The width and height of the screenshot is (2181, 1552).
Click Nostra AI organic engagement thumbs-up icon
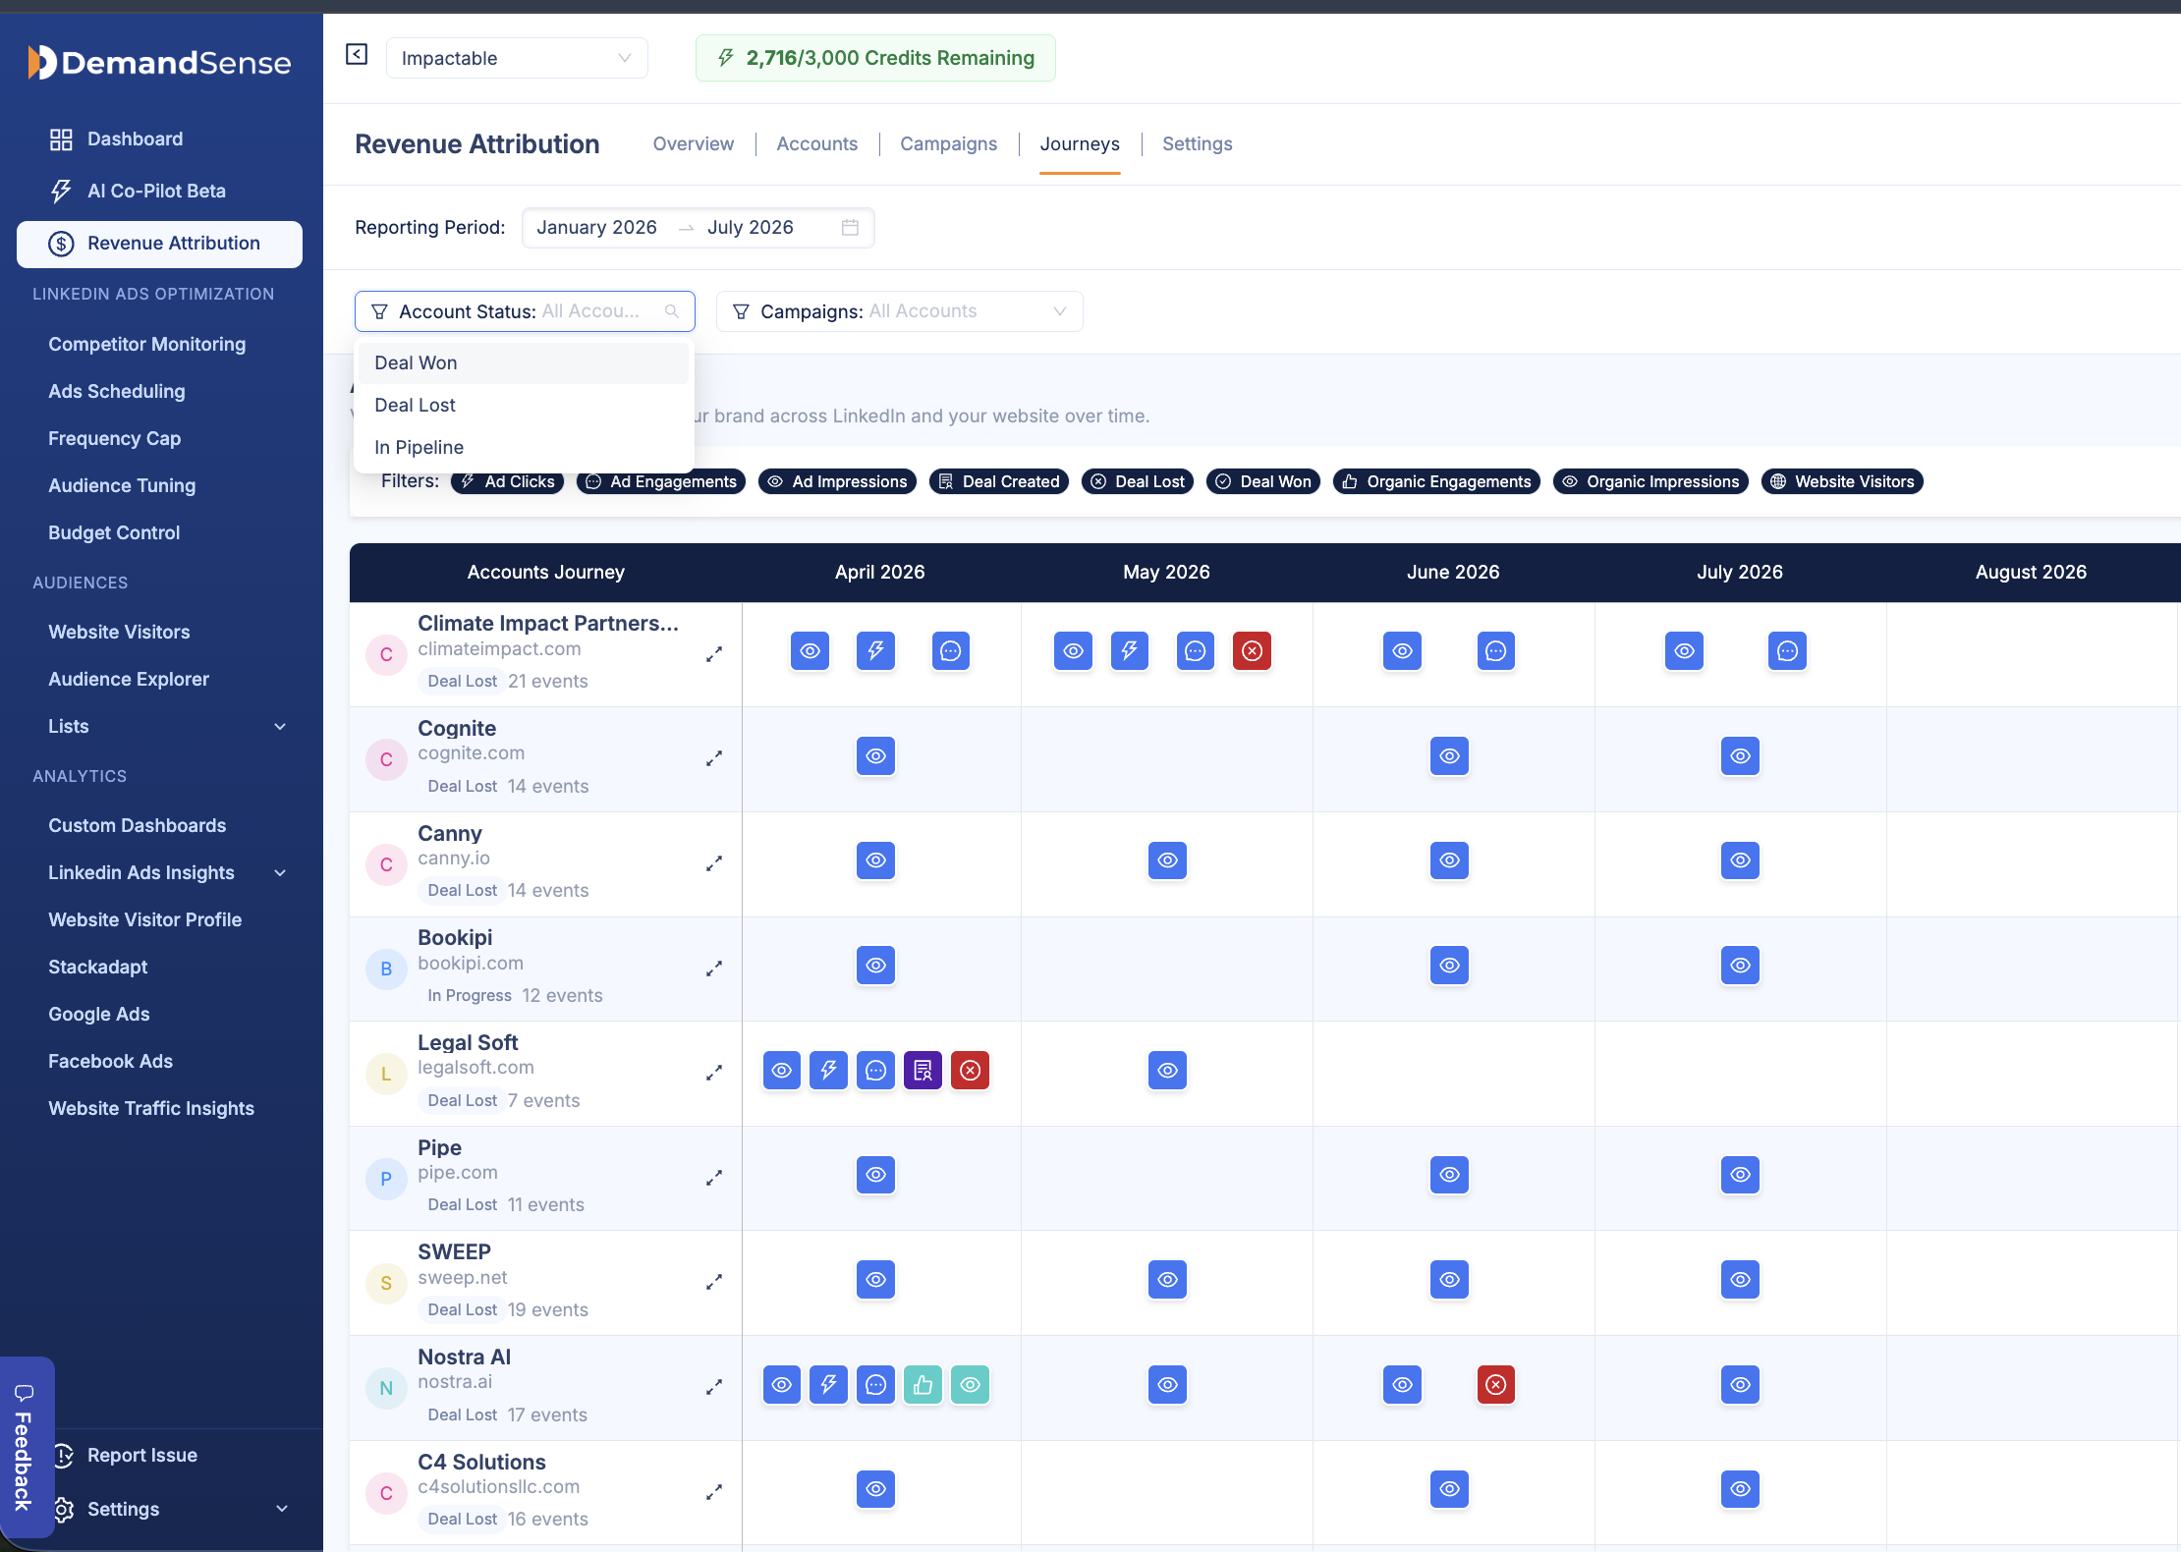coord(923,1385)
